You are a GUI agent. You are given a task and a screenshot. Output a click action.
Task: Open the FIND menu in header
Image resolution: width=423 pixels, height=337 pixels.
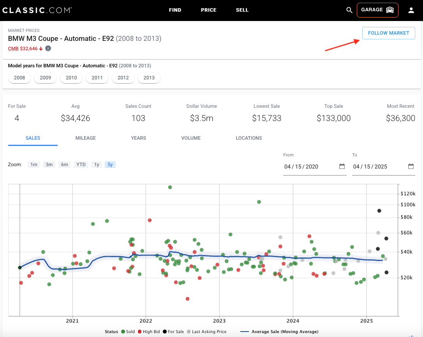tap(175, 10)
